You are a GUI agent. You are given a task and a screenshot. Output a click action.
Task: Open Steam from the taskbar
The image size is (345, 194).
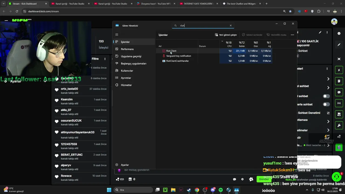pyautogui.click(x=189, y=190)
